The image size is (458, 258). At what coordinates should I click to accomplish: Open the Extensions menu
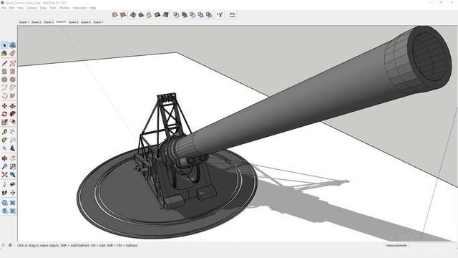click(79, 8)
